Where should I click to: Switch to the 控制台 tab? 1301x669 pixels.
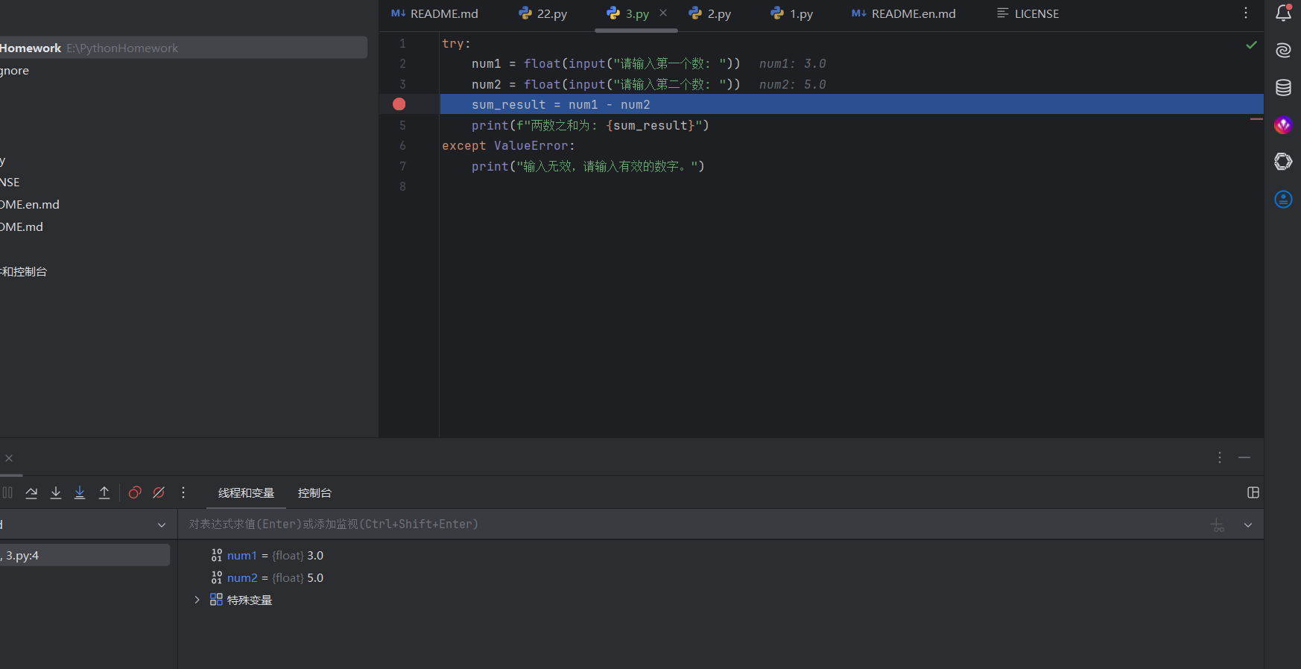click(314, 493)
